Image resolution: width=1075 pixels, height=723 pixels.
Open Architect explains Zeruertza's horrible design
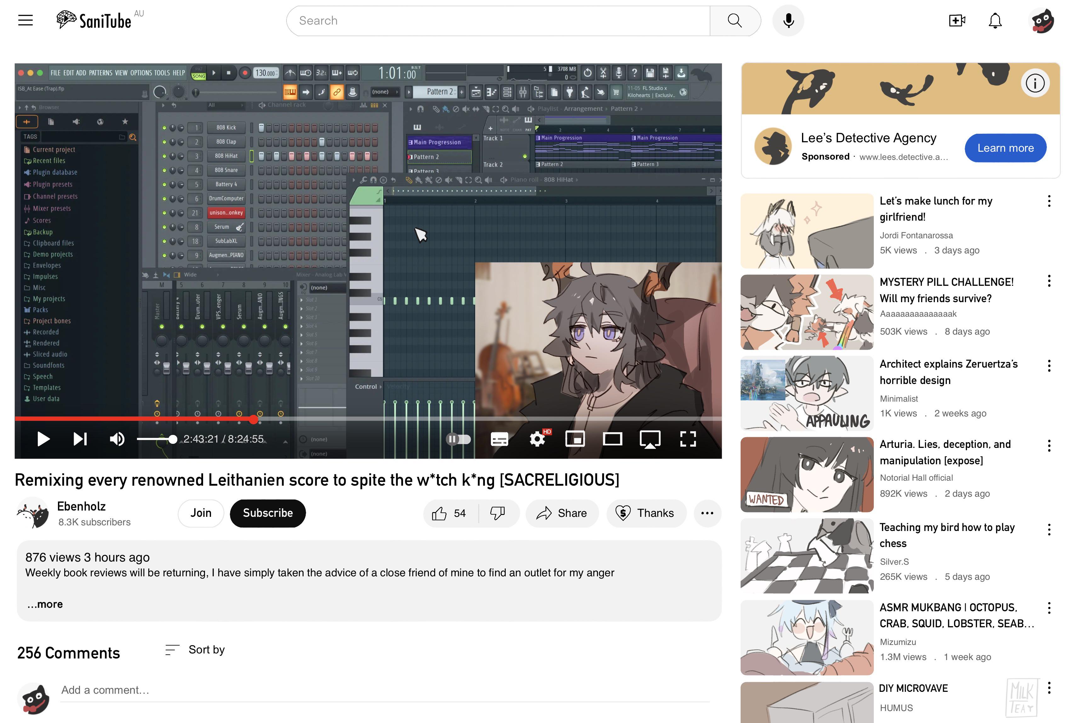[949, 372]
